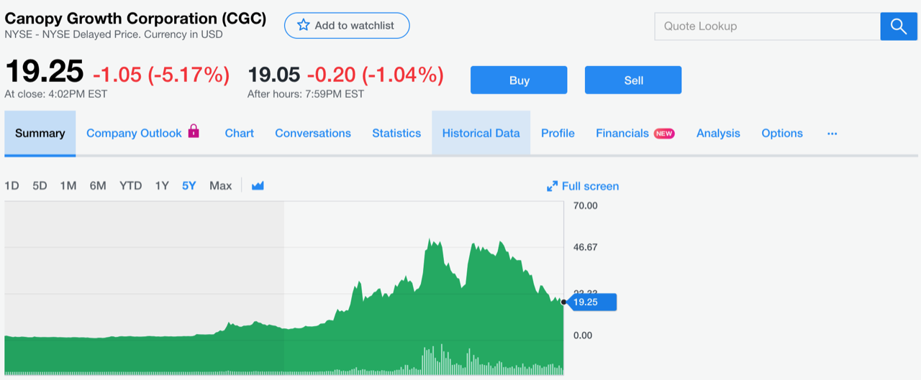921x380 pixels.
Task: Open the chart in Full screen
Action: [583, 186]
